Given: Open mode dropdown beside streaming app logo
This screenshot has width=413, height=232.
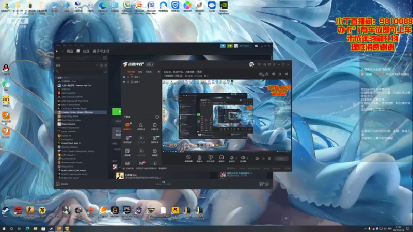Looking at the screenshot, I should point(150,64).
